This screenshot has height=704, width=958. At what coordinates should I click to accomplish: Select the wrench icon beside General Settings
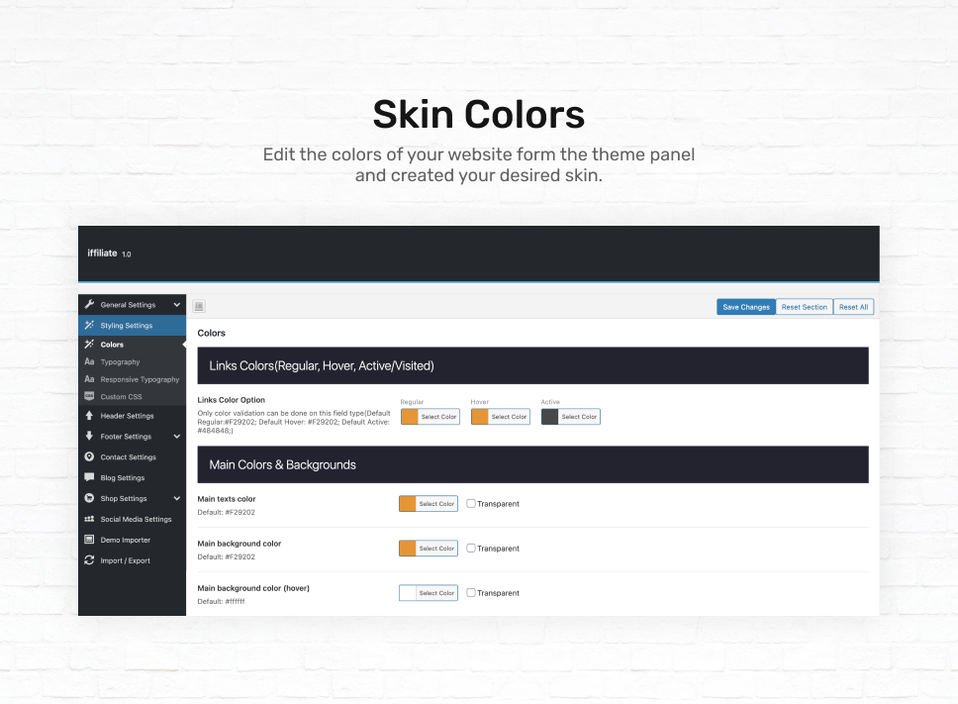click(x=90, y=304)
